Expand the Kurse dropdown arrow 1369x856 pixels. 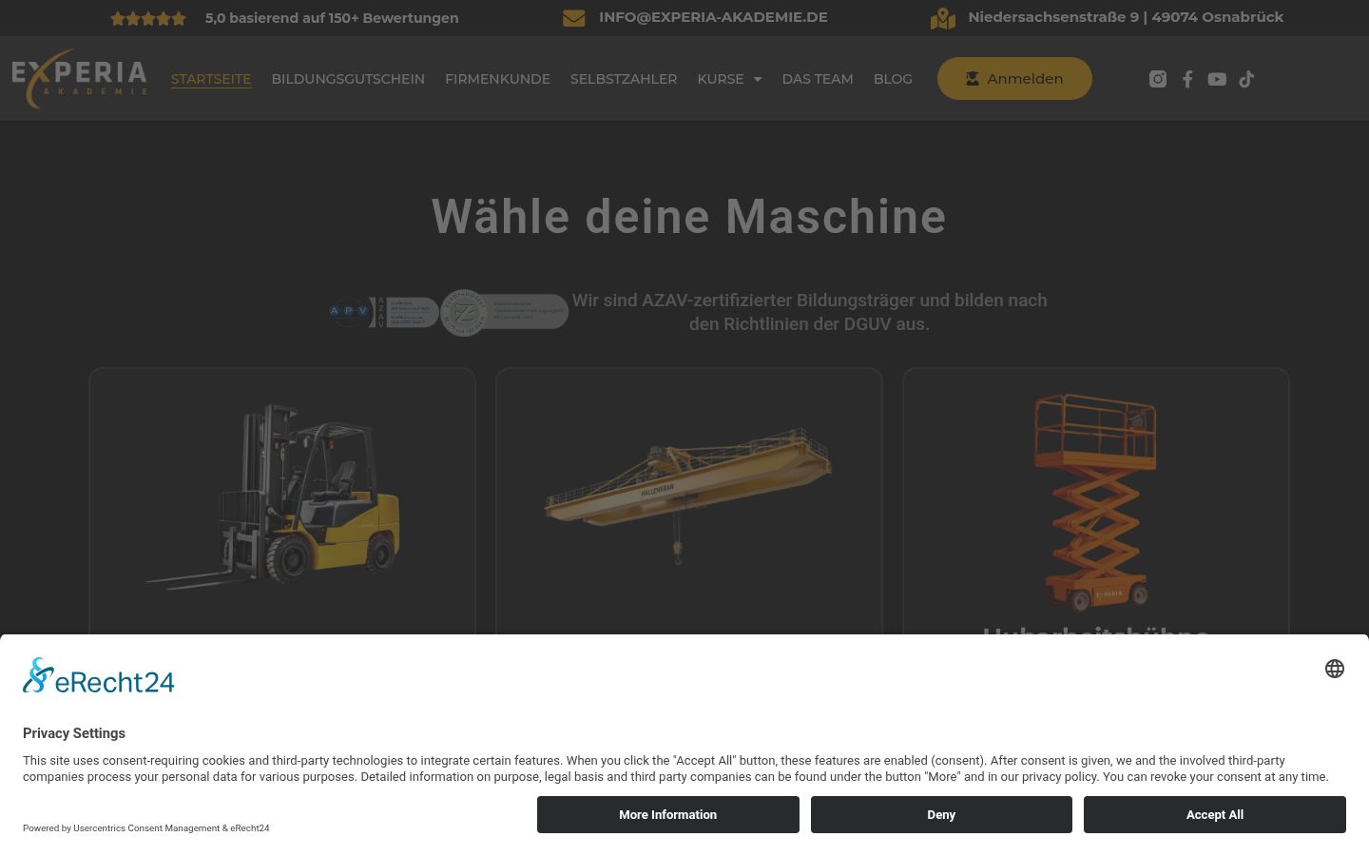pos(758,79)
